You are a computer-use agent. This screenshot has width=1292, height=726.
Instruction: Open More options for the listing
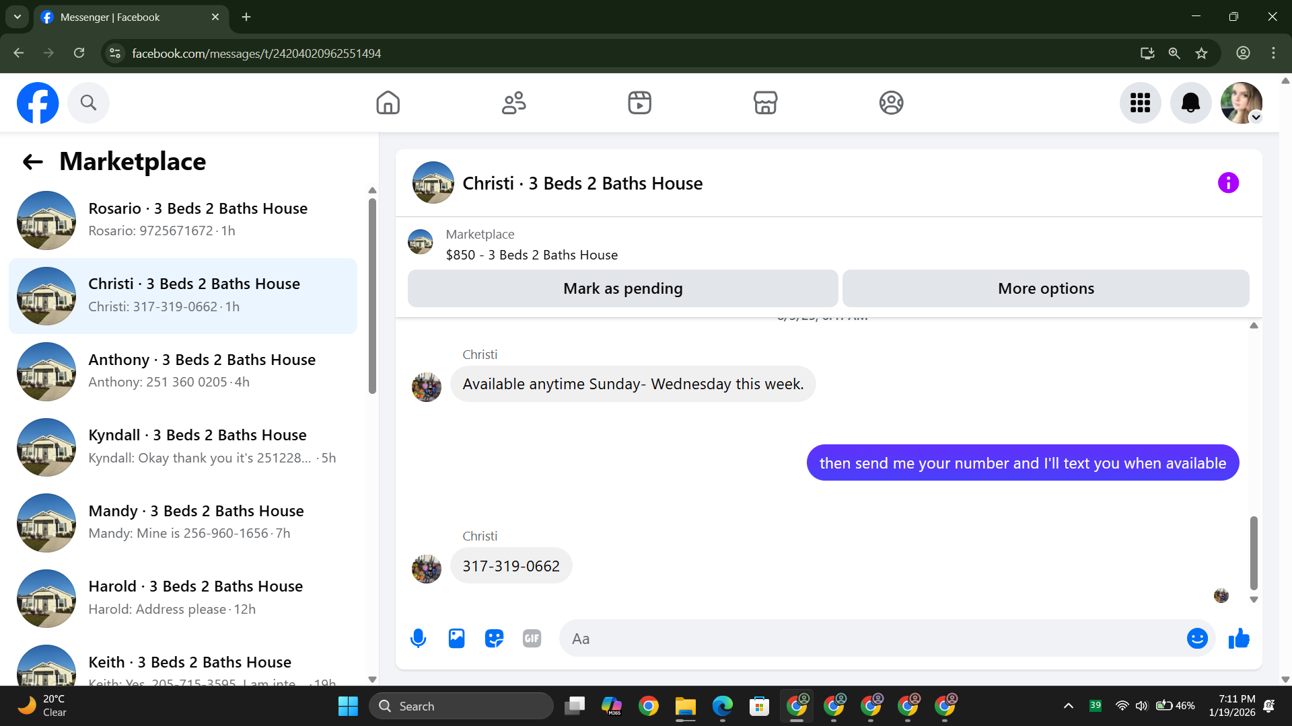[1045, 288]
